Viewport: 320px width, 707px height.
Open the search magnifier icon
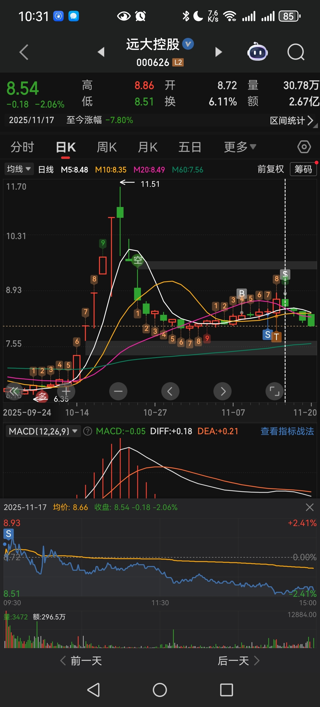click(x=296, y=52)
